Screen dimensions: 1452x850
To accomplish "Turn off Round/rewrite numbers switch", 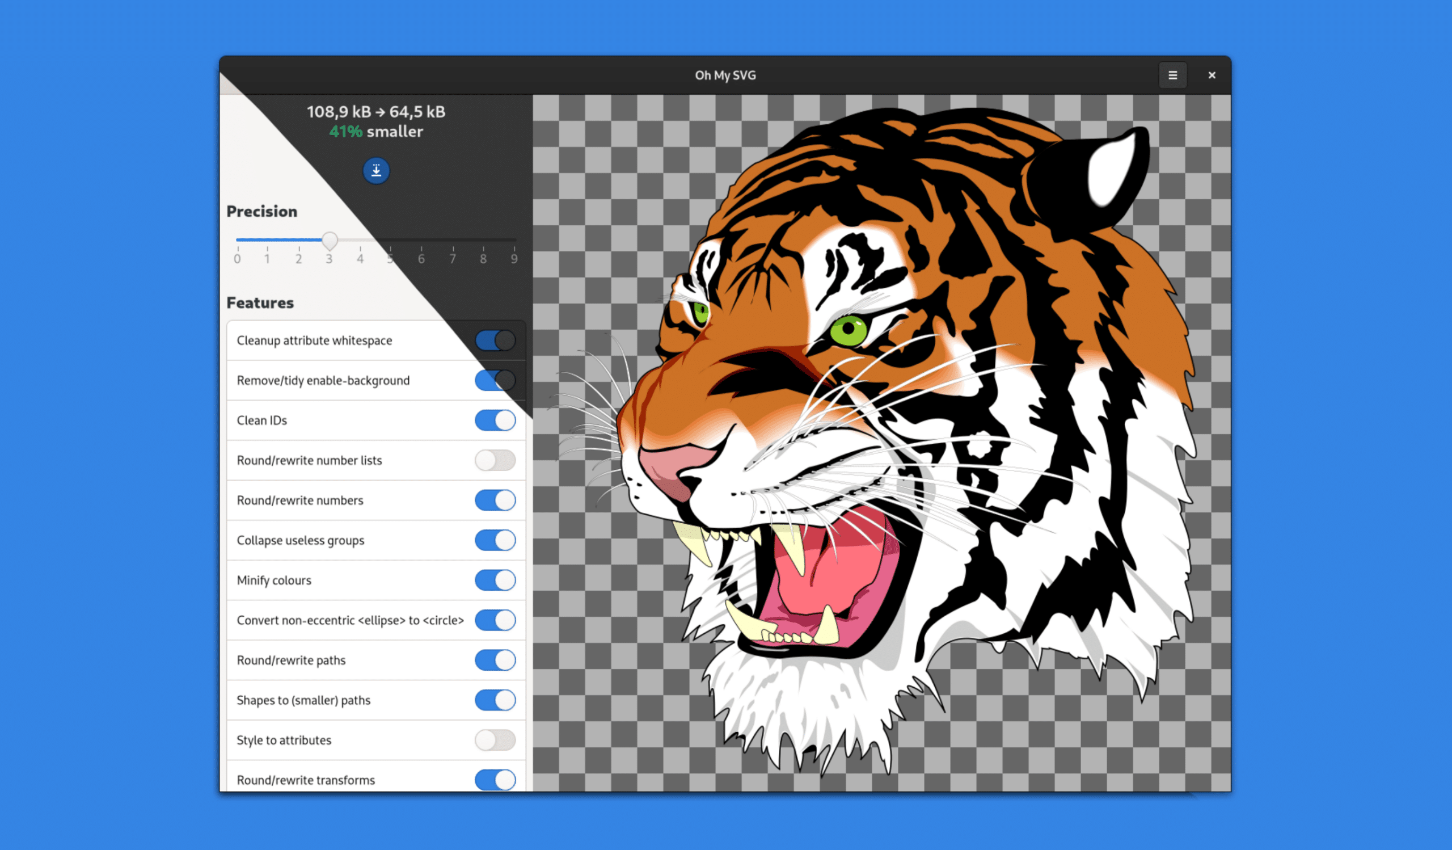I will click(x=495, y=500).
